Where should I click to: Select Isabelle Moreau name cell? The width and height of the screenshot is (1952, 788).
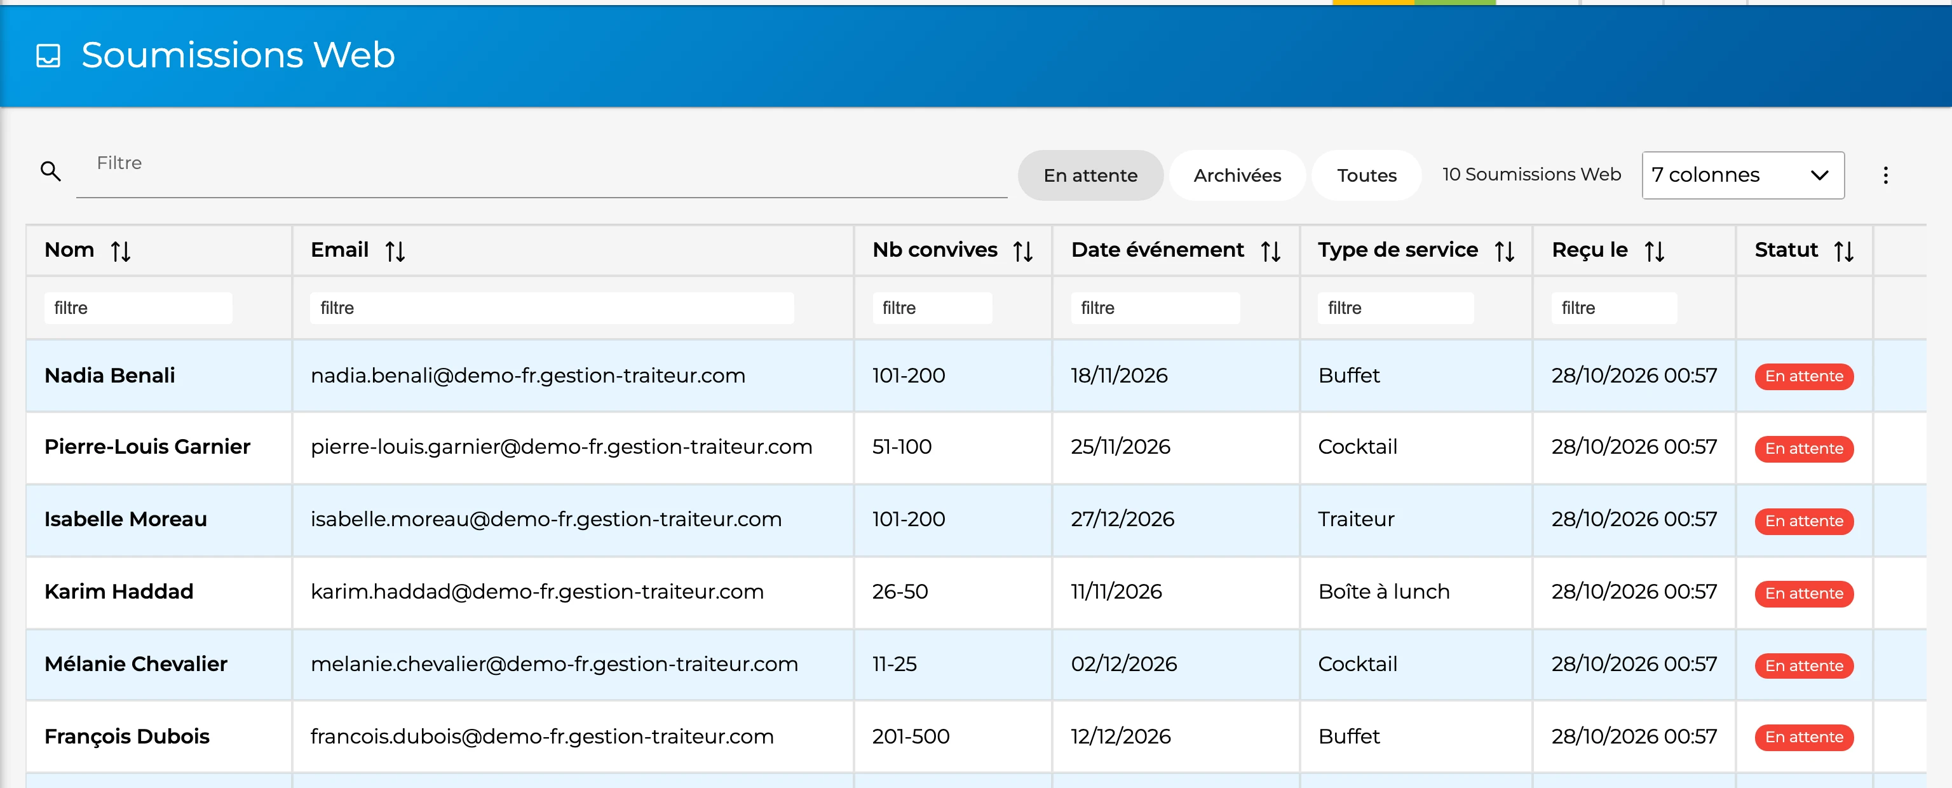click(159, 520)
